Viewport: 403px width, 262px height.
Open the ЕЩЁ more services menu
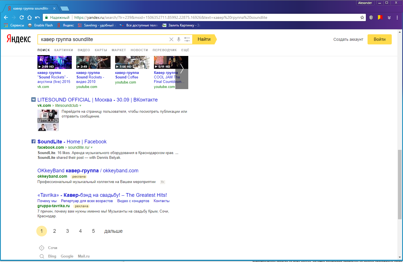tap(185, 50)
